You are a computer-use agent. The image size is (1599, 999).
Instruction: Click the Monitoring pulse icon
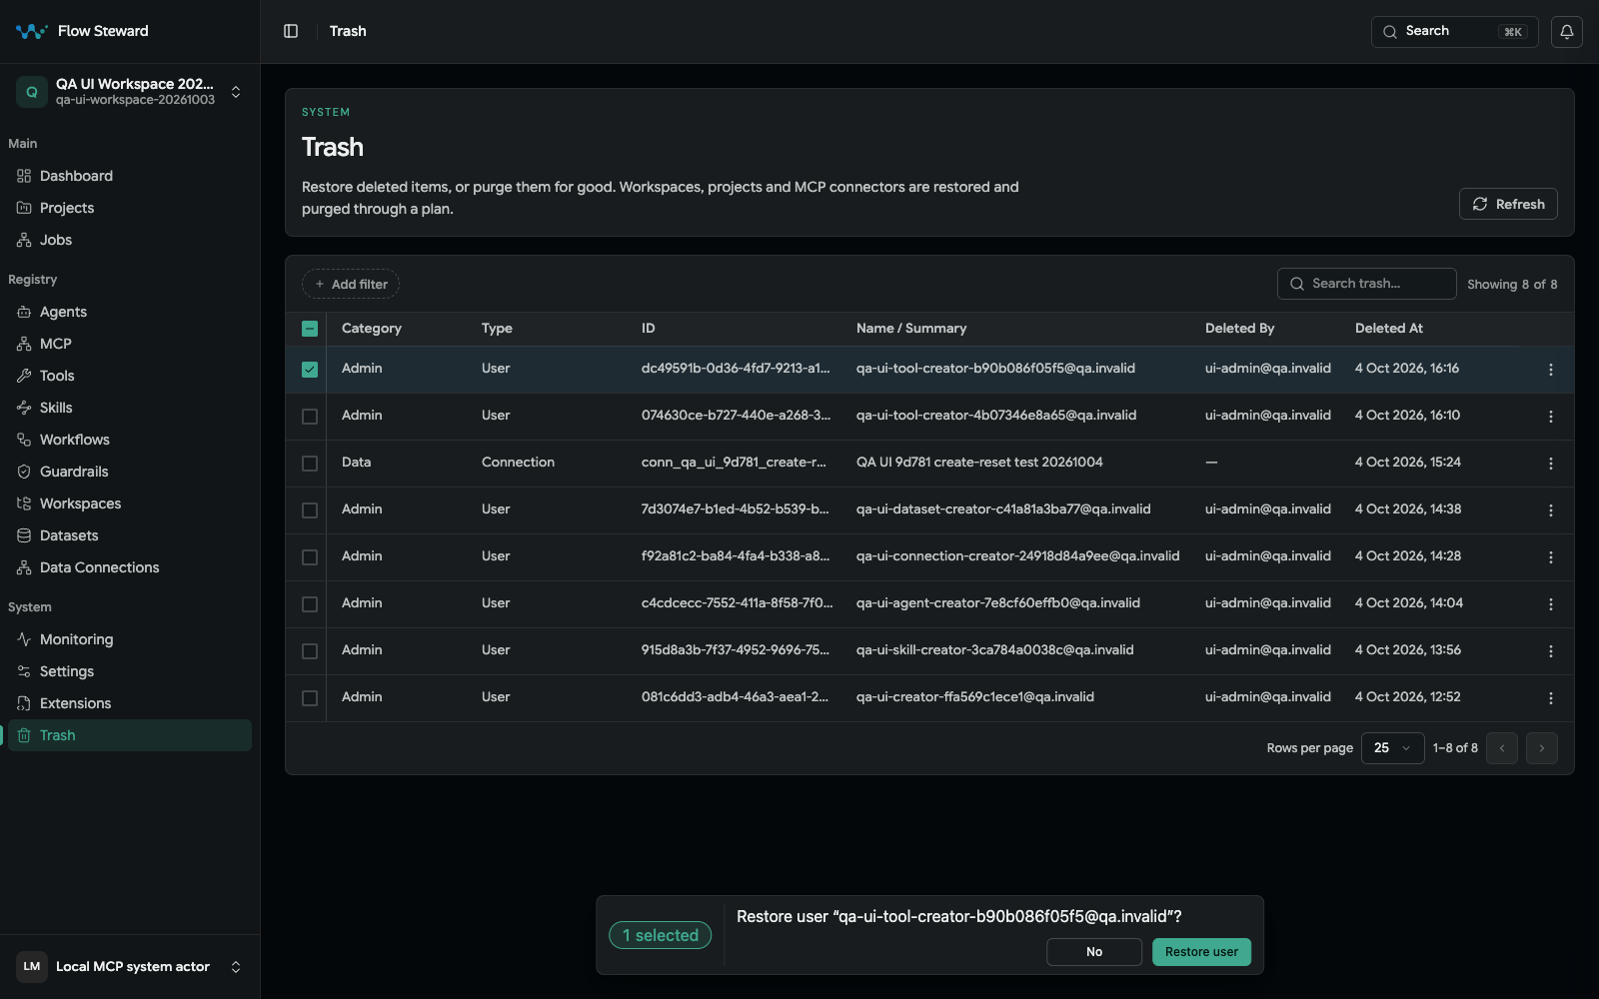[x=24, y=639]
